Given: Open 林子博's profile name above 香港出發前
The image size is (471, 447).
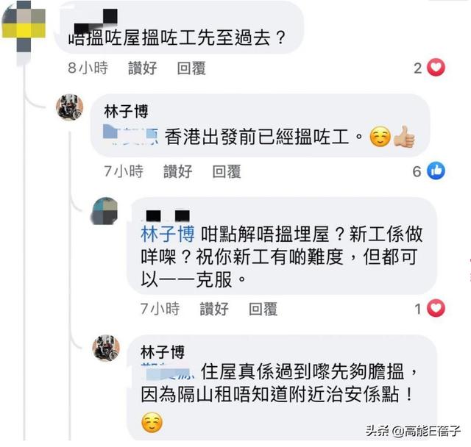Looking at the screenshot, I should tap(126, 111).
